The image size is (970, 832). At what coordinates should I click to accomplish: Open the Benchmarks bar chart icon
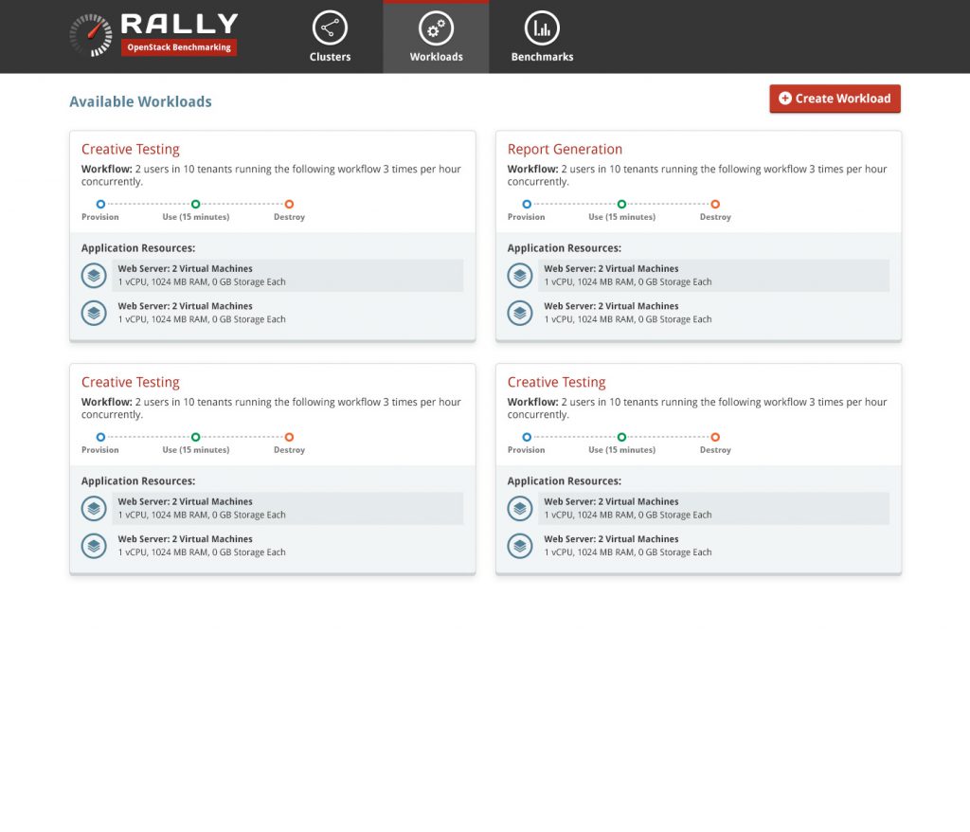pos(542,27)
